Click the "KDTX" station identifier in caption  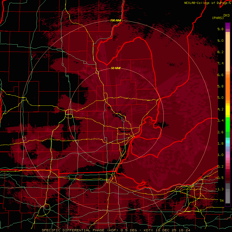pos(148,230)
